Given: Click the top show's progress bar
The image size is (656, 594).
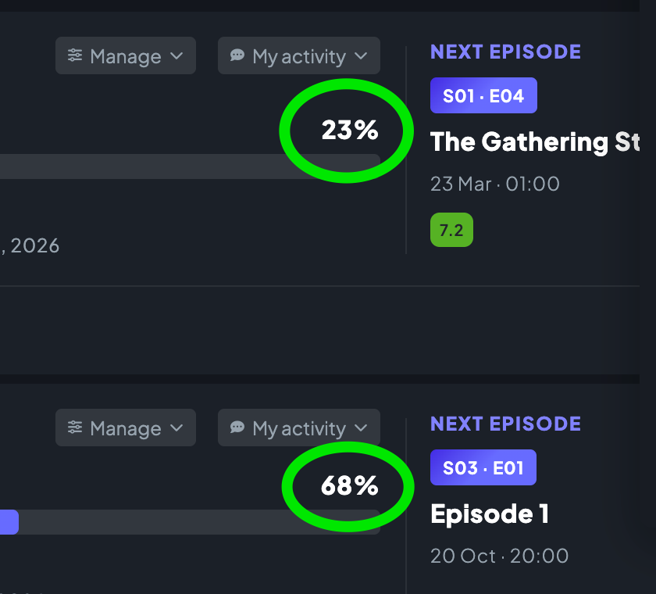Looking at the screenshot, I should tap(190, 166).
